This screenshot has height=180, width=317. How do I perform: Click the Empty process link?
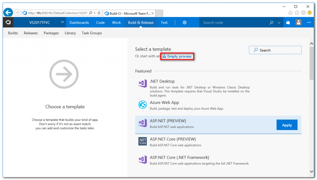coord(177,56)
